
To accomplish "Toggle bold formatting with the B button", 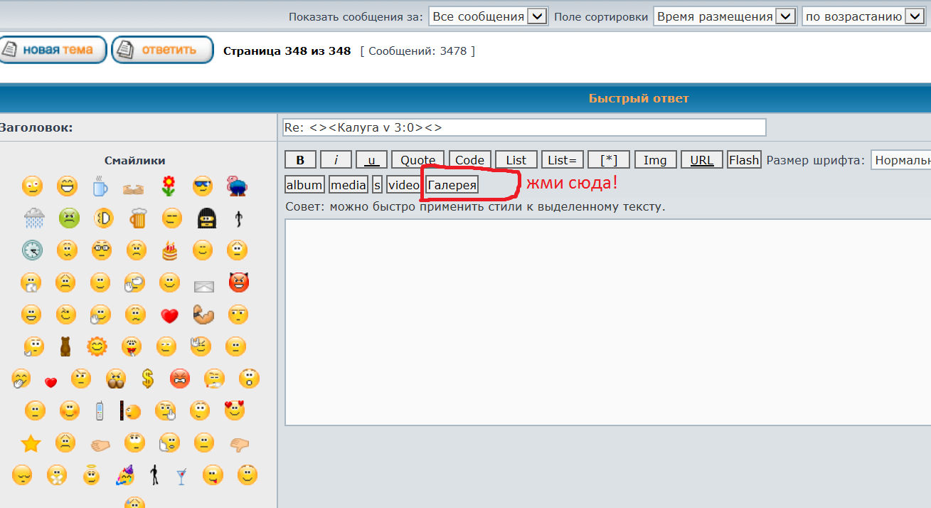I will pyautogui.click(x=300, y=160).
